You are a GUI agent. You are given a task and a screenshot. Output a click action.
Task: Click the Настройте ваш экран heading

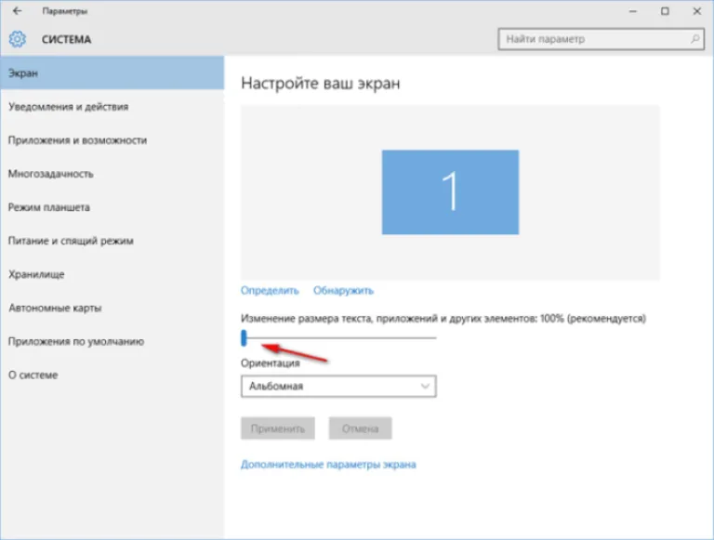pos(321,84)
